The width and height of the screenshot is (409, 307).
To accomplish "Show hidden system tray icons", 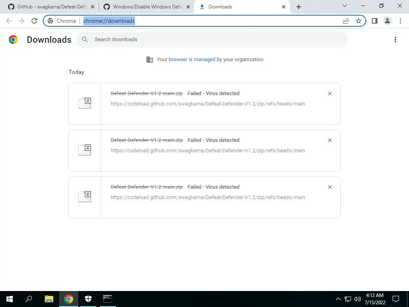I will click(338, 299).
